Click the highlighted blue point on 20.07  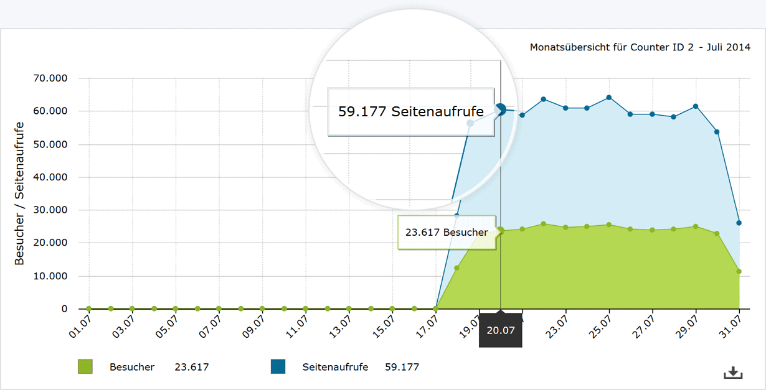click(x=501, y=109)
